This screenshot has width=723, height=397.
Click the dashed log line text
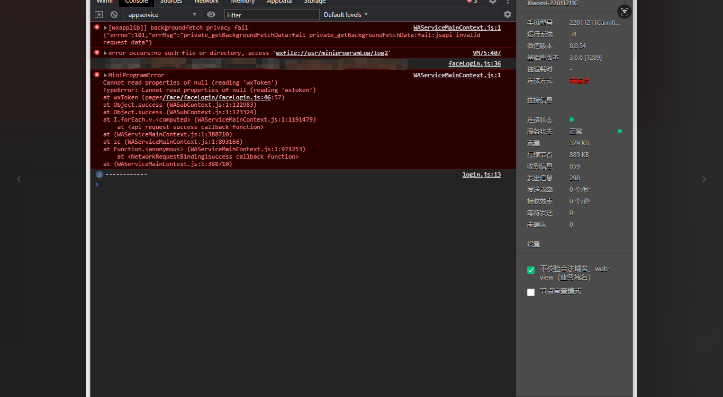[x=126, y=174]
